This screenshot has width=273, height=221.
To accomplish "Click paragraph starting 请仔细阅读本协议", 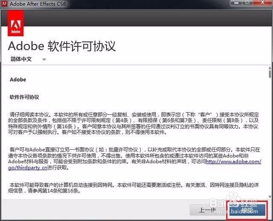I will coord(134,123).
